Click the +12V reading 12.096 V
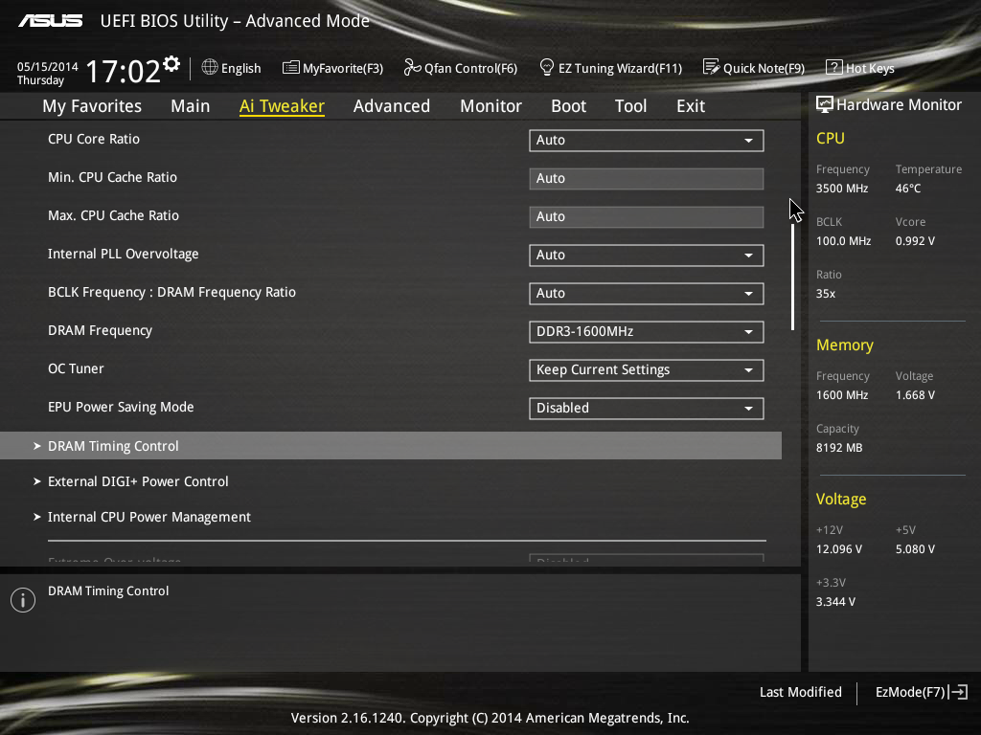The width and height of the screenshot is (981, 735). [x=839, y=549]
